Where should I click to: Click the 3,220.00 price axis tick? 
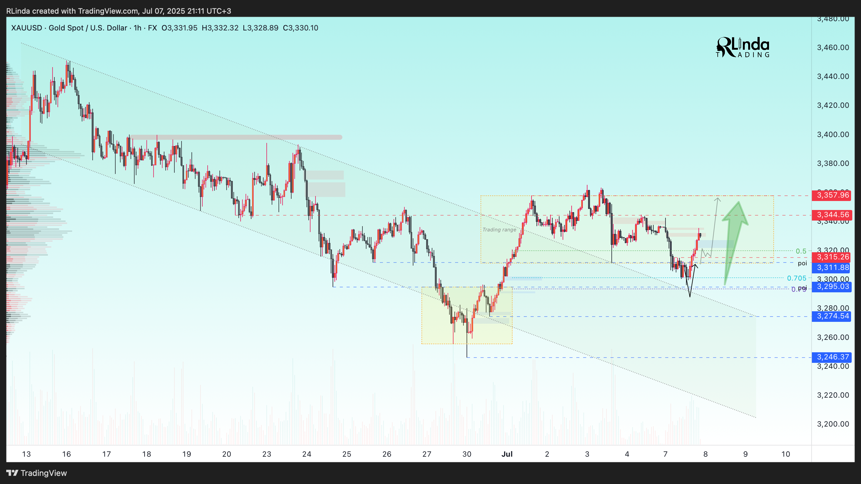(x=833, y=395)
